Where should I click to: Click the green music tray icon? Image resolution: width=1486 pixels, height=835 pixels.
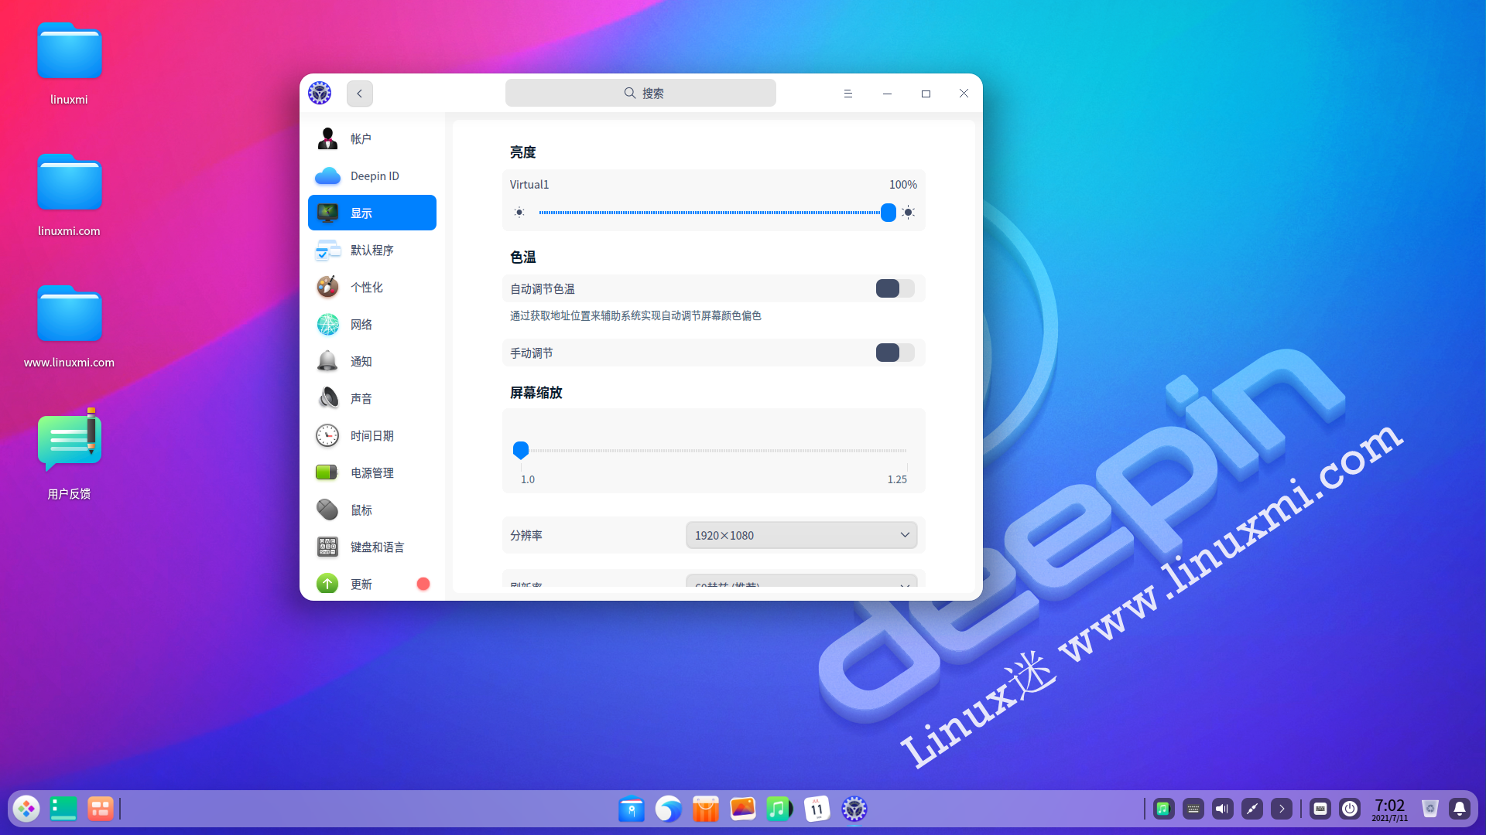point(1163,809)
